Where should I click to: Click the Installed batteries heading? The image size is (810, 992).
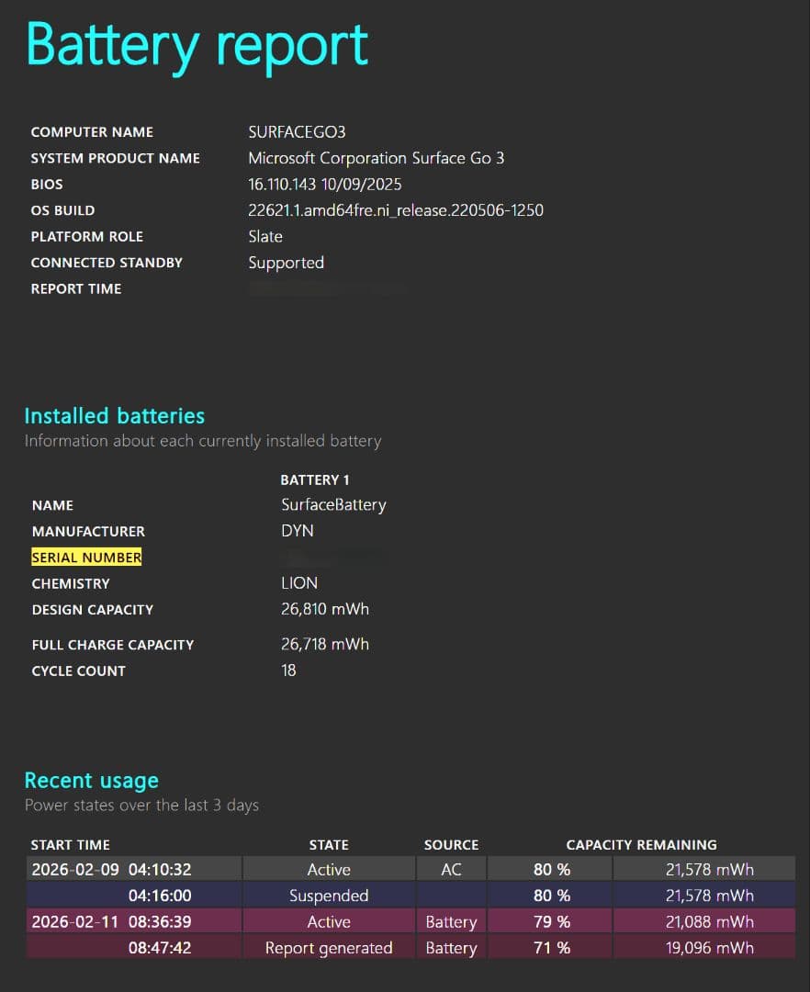114,416
